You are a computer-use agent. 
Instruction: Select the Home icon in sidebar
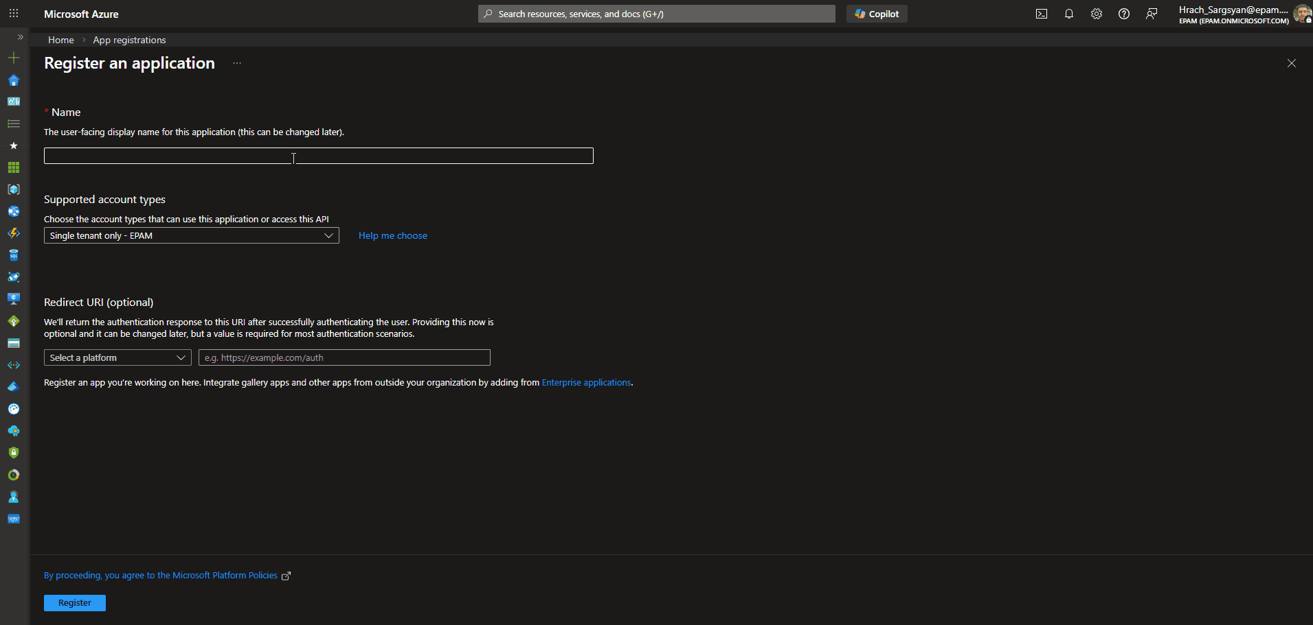tap(13, 80)
